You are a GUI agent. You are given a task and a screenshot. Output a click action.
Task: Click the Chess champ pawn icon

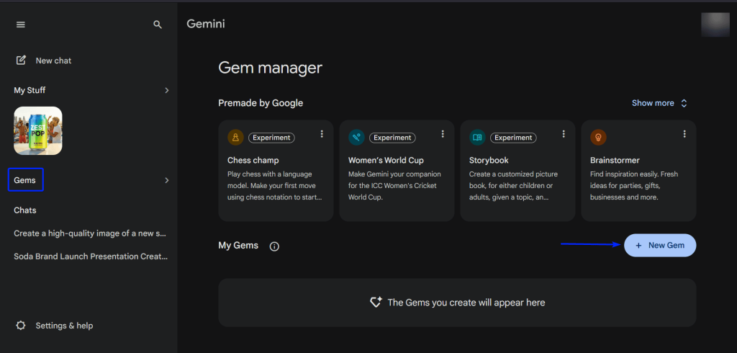(x=235, y=138)
